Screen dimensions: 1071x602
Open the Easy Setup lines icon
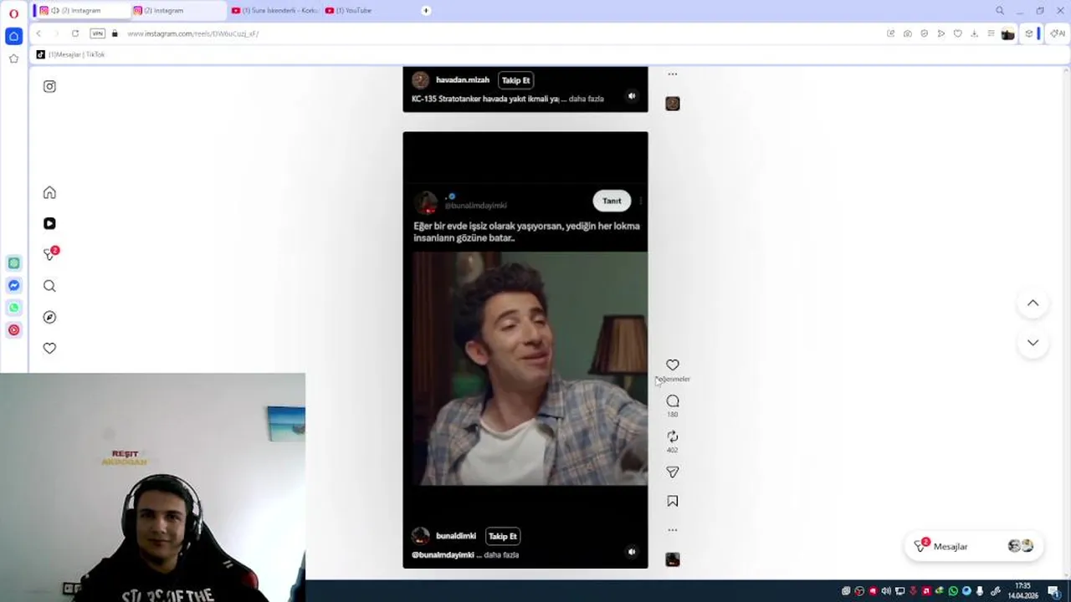coord(991,33)
